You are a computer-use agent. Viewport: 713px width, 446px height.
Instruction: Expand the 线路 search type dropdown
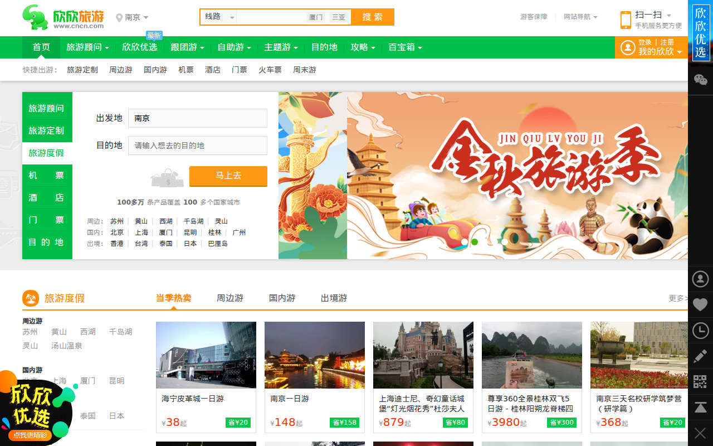(218, 17)
